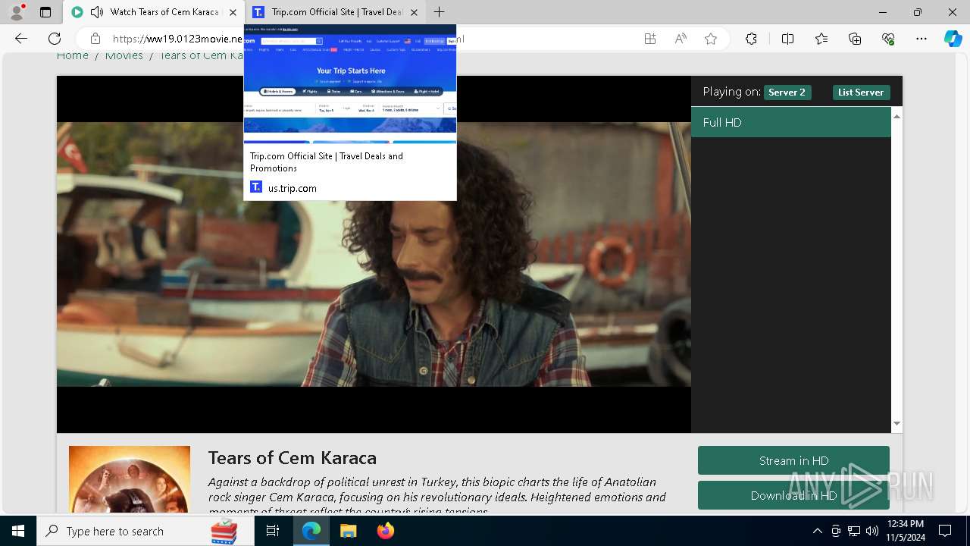Open the List Server button
Screen dimensions: 970x546
[861, 93]
